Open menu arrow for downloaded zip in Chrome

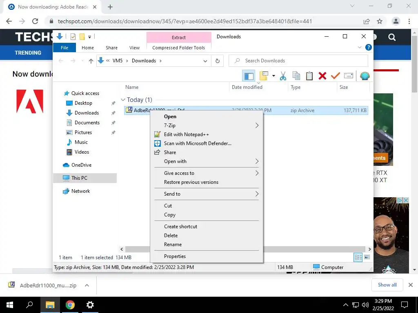(x=87, y=285)
